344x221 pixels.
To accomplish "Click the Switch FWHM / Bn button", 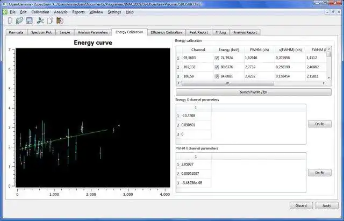I will click(x=254, y=92).
